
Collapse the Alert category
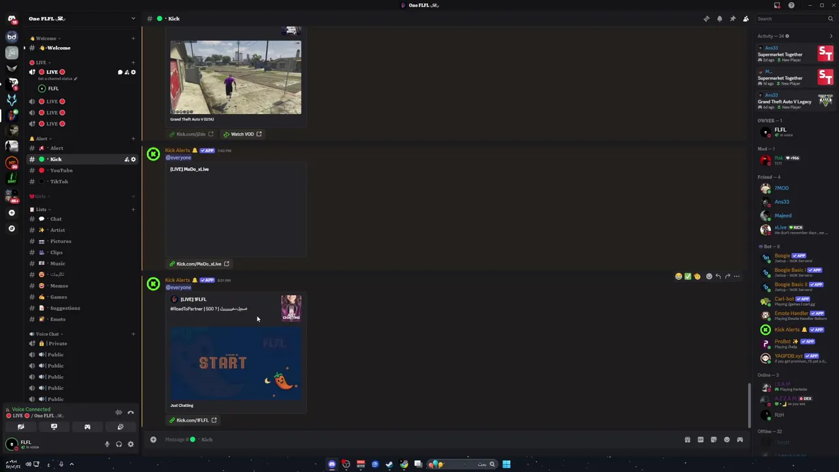click(x=41, y=138)
